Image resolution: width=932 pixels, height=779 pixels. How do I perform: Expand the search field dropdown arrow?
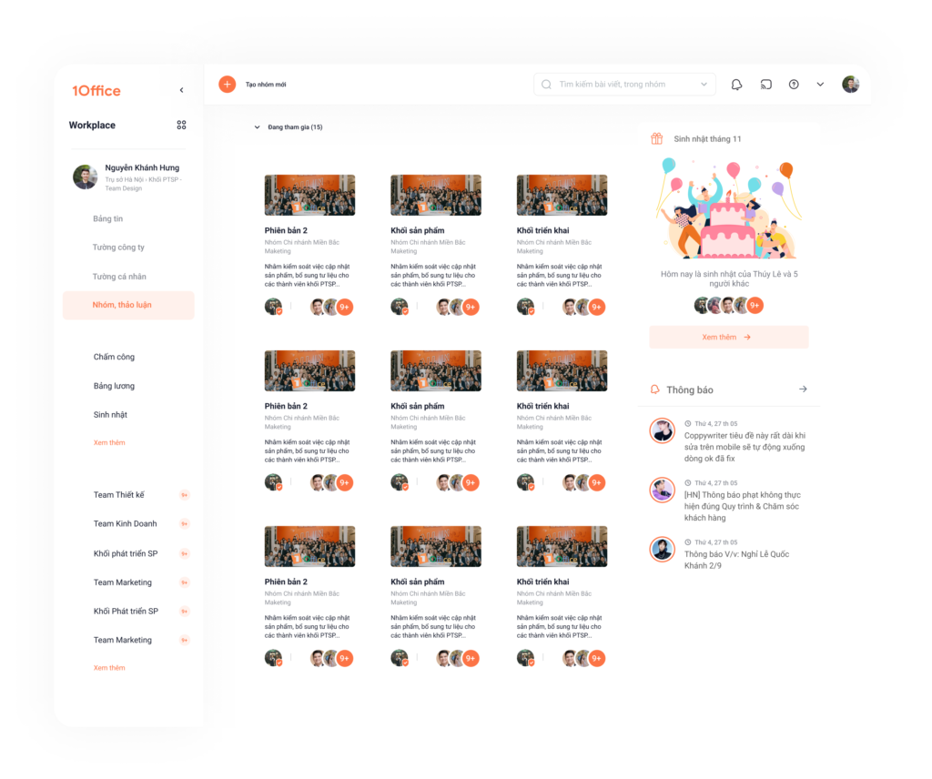click(x=704, y=85)
